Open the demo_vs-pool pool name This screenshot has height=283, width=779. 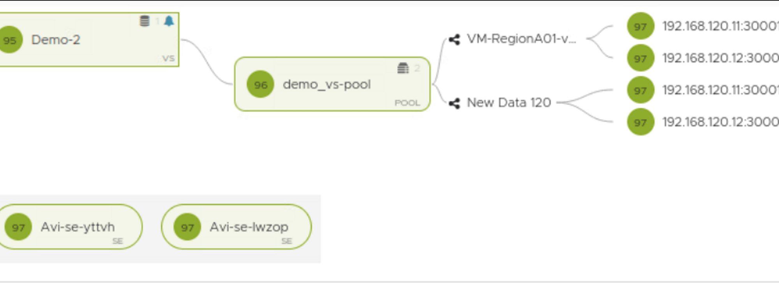point(326,84)
